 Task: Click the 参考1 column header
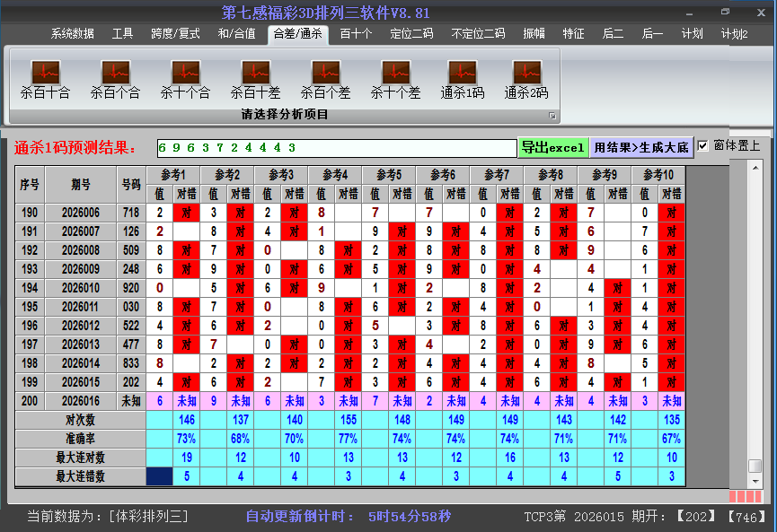tap(174, 174)
